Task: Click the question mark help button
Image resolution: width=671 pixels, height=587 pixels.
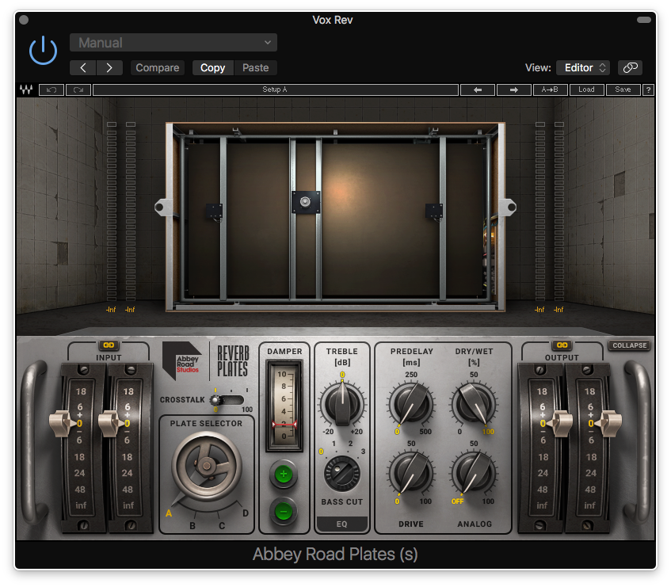Action: coord(648,90)
